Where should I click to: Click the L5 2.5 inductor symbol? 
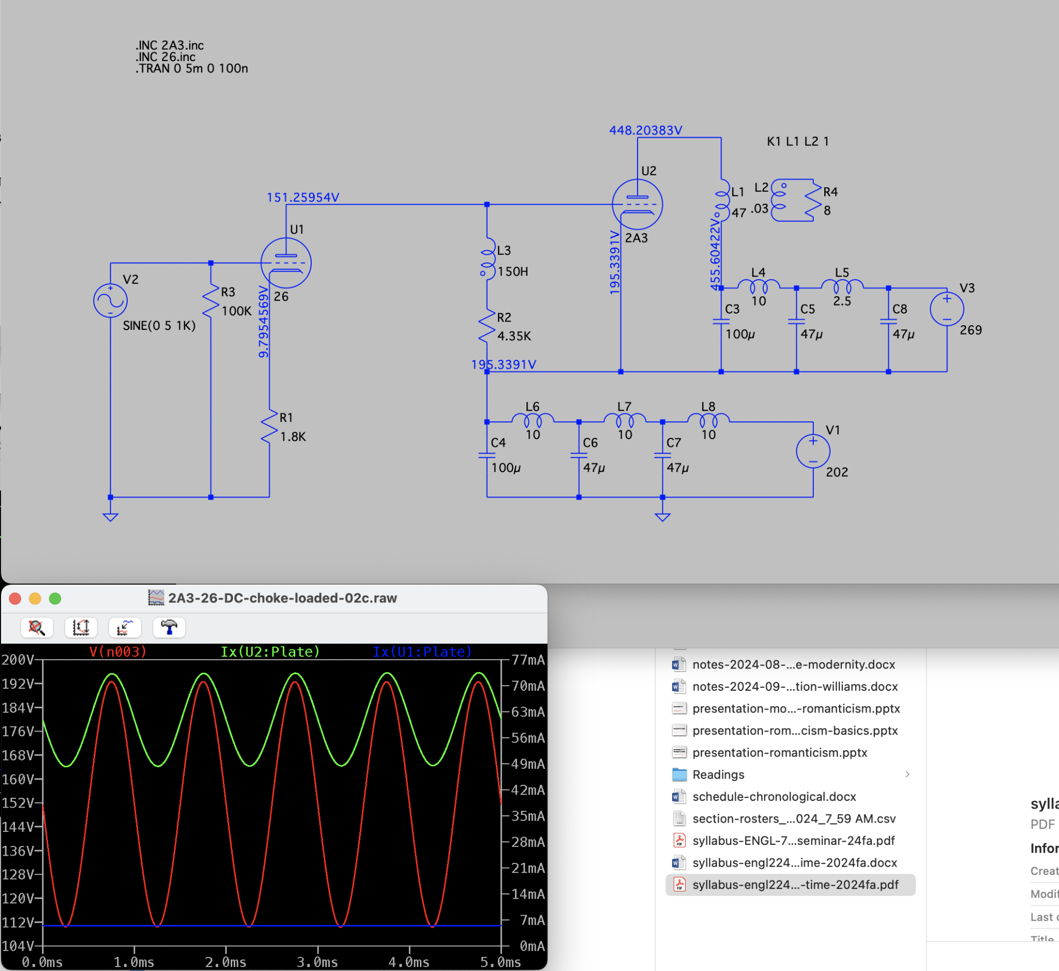click(x=842, y=287)
